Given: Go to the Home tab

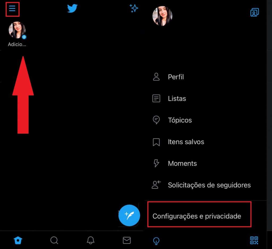Looking at the screenshot, I should pos(18,240).
